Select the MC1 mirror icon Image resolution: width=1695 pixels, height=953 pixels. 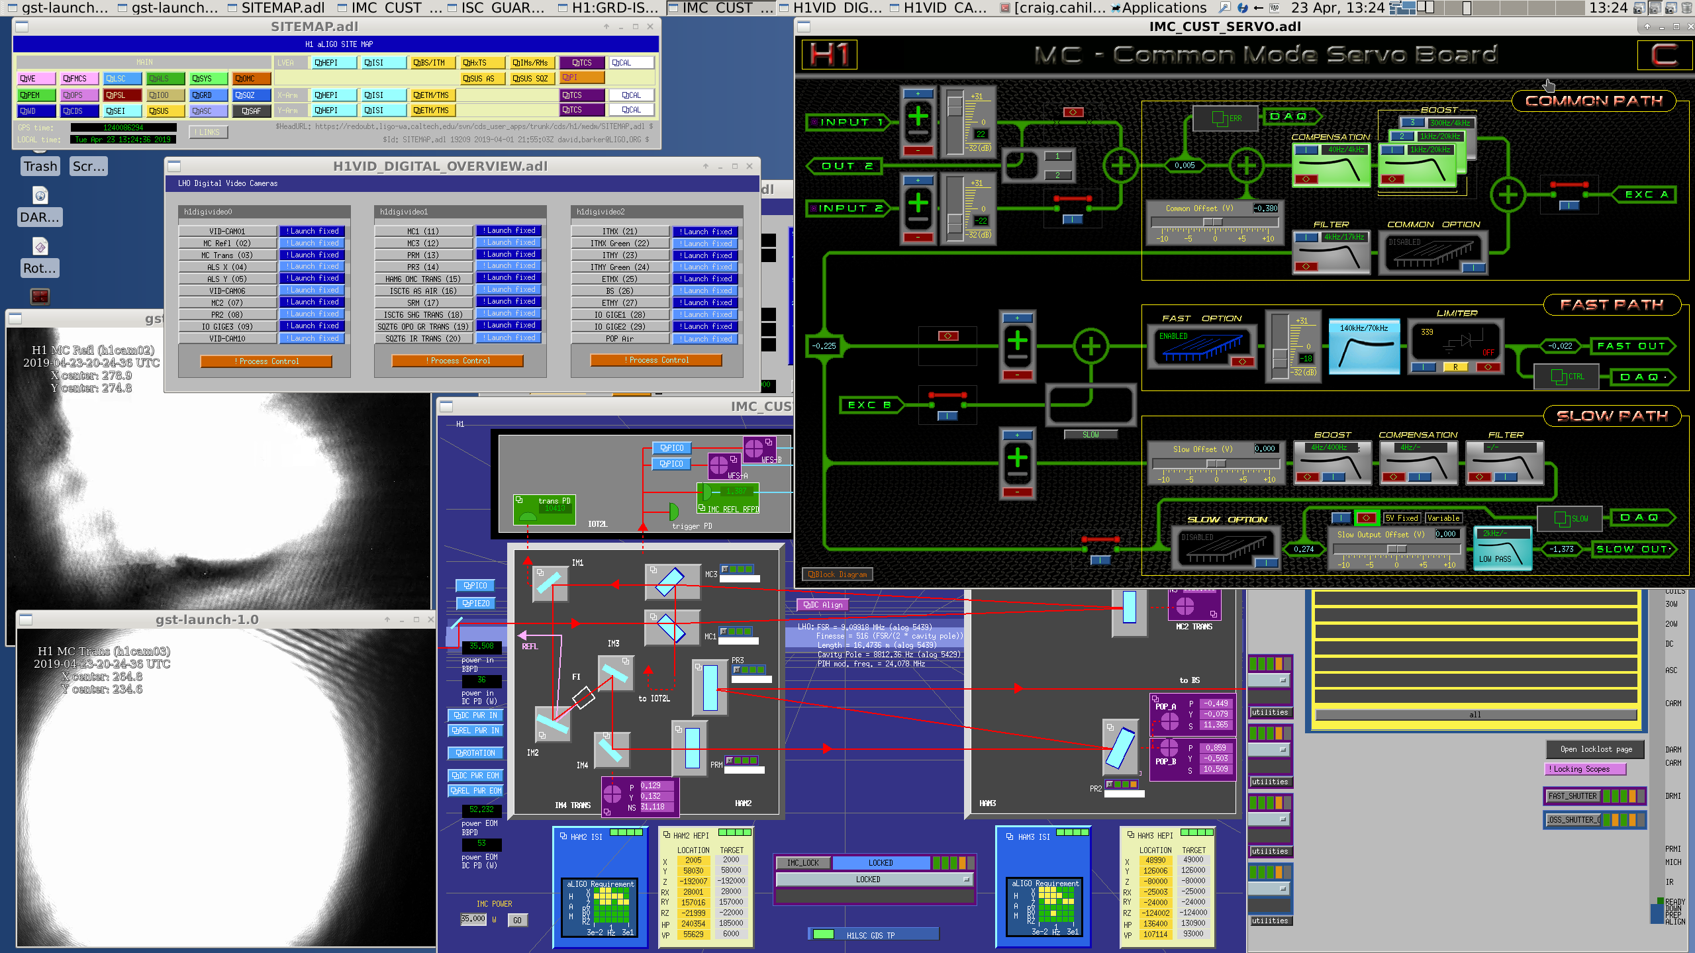click(673, 627)
